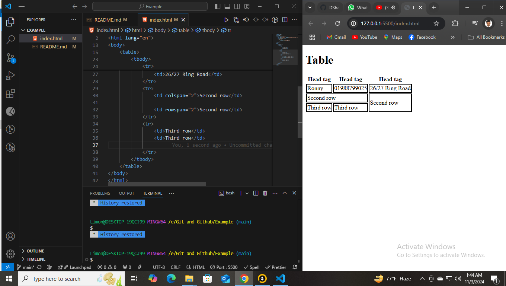Click the Split Editor Right icon
Image resolution: width=506 pixels, height=286 pixels.
pos(285,20)
